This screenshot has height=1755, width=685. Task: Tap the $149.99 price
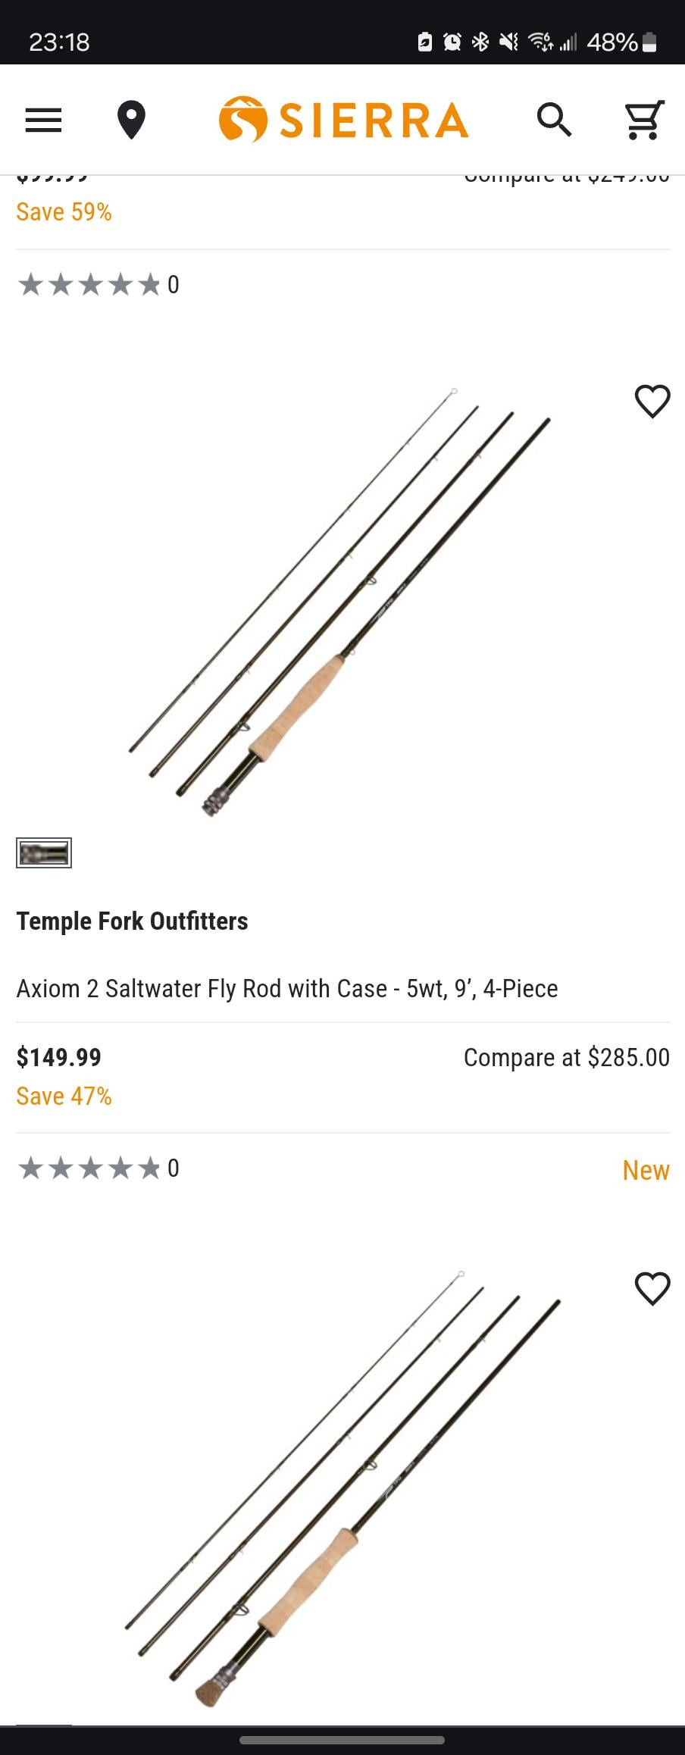tap(59, 1057)
